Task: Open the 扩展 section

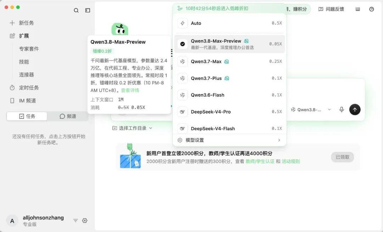Action: [x=19, y=36]
